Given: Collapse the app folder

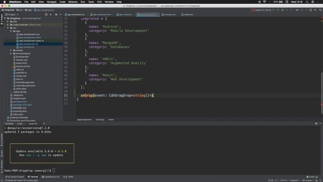Looking at the screenshot, I should (x=11, y=31).
